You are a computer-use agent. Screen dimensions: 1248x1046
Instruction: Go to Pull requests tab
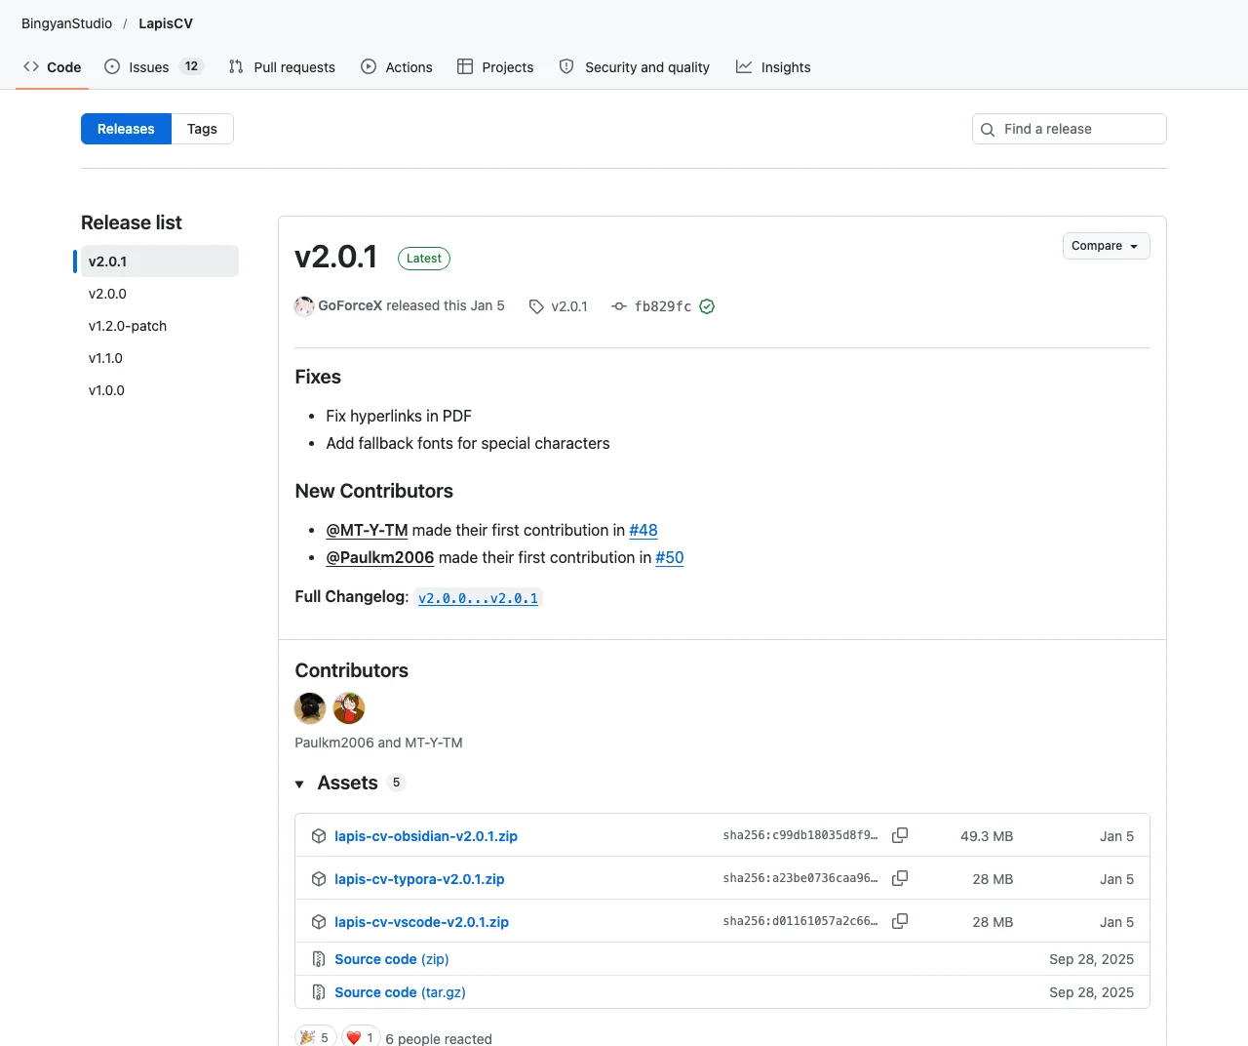(282, 67)
